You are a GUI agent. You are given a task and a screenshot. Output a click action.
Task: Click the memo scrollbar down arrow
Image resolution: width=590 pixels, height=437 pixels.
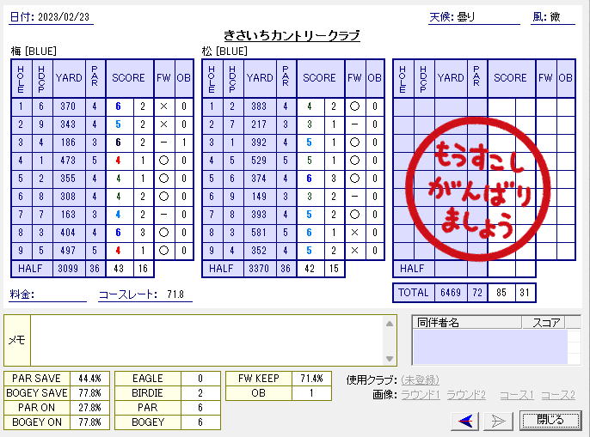[x=390, y=359]
